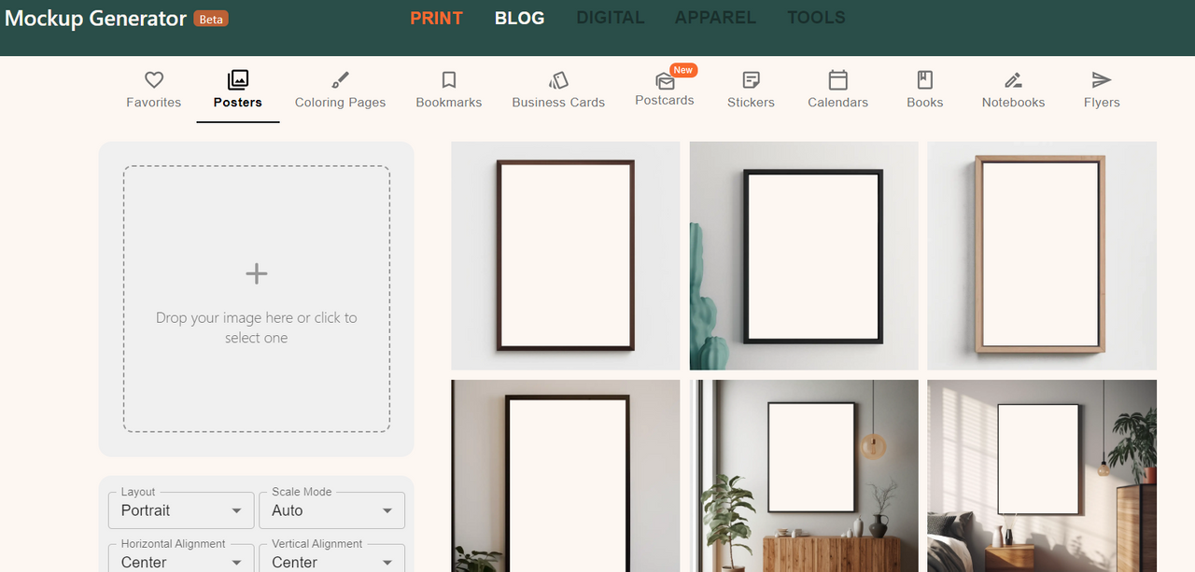1195x572 pixels.
Task: Open the Bookmarks ribbon icon
Action: (x=449, y=80)
